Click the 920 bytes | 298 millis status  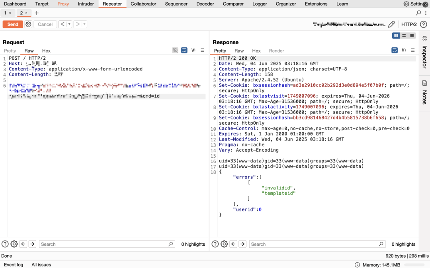(x=407, y=256)
